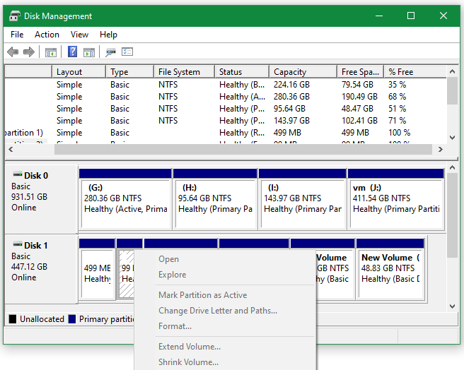Select the Disk 0 drive icon

point(18,174)
